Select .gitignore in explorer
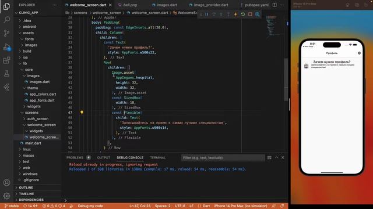373x209 pixels. (31, 180)
